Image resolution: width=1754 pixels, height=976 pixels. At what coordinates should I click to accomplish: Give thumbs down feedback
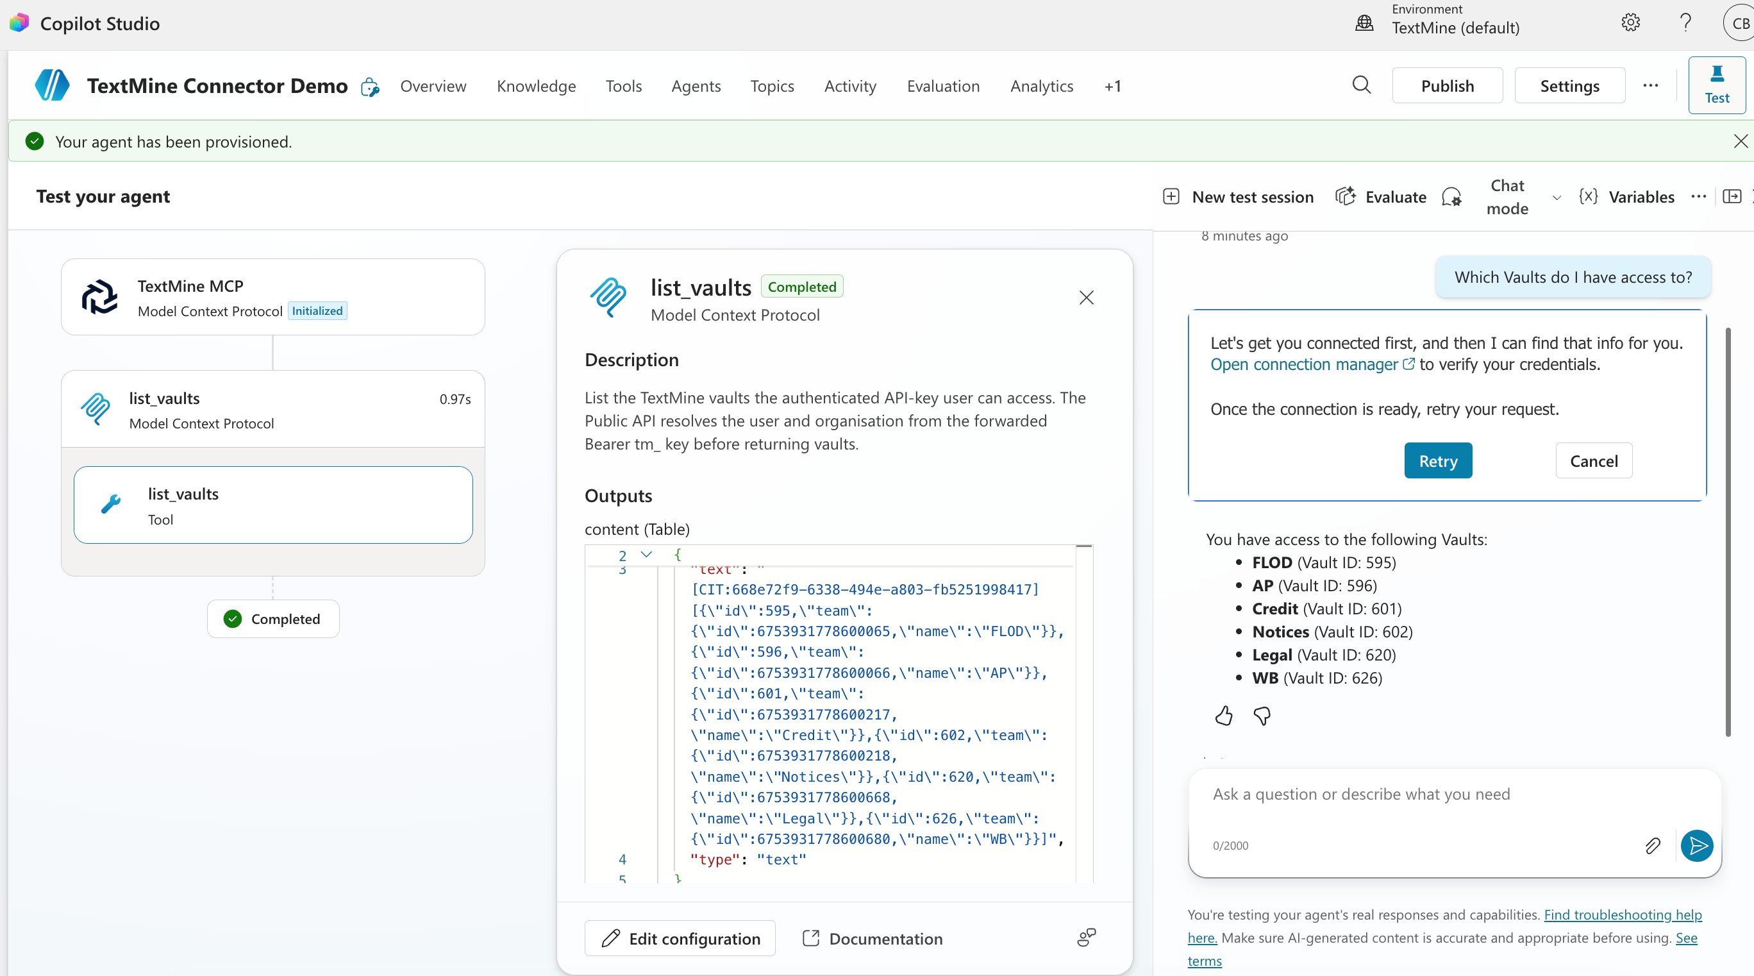click(1262, 716)
